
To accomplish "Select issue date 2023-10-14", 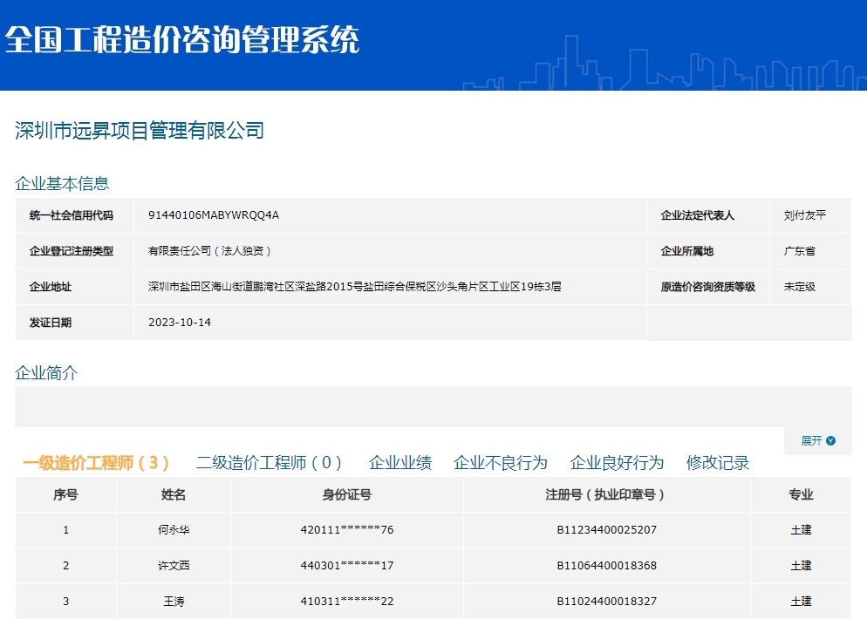I will [x=179, y=323].
